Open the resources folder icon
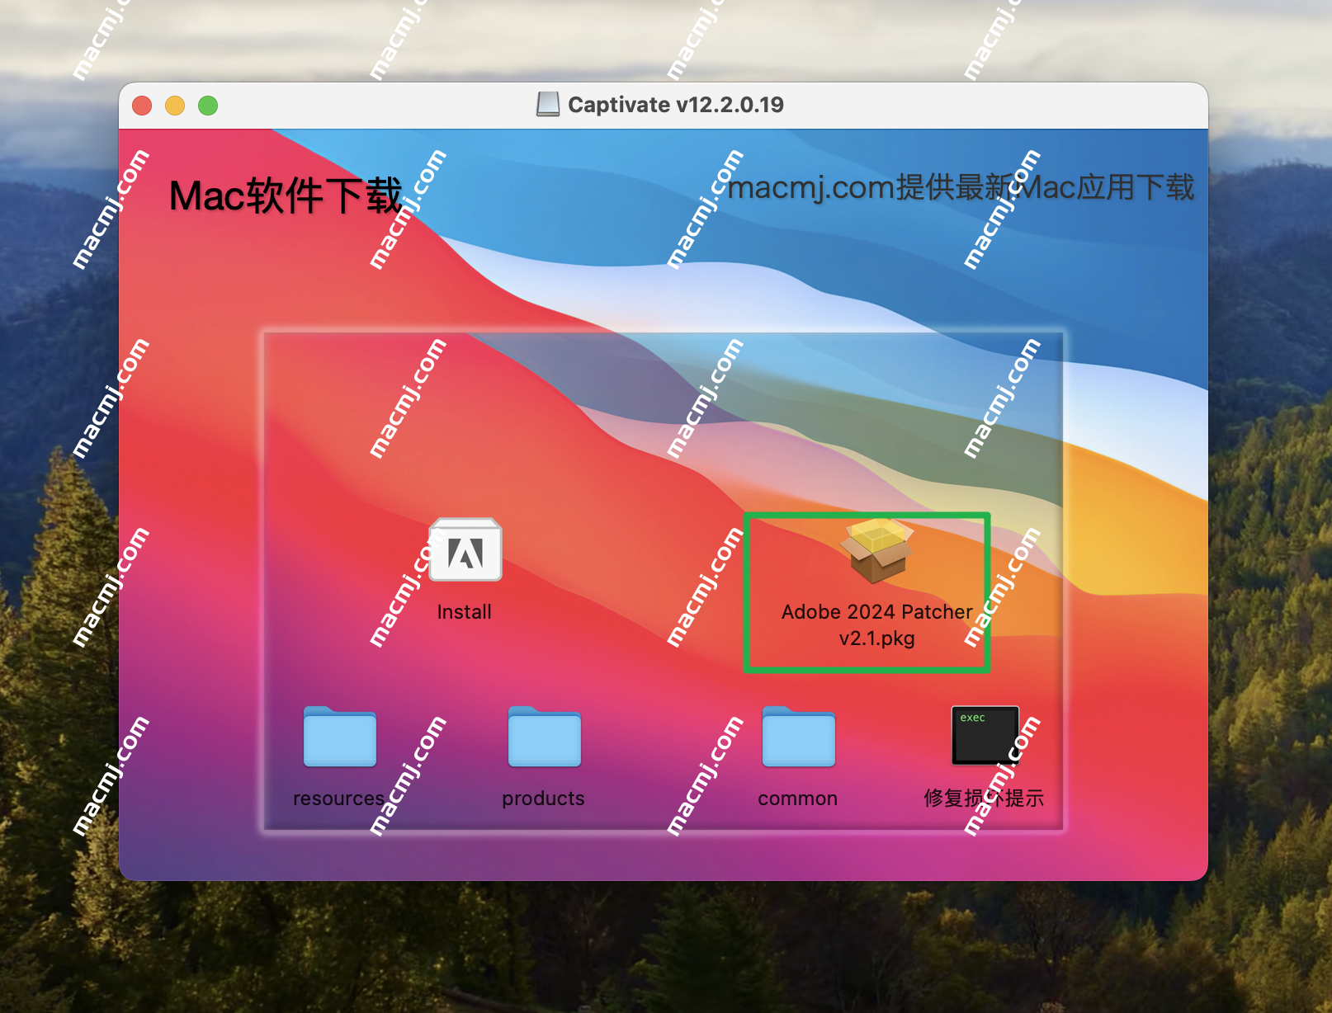The image size is (1332, 1013). point(339,736)
